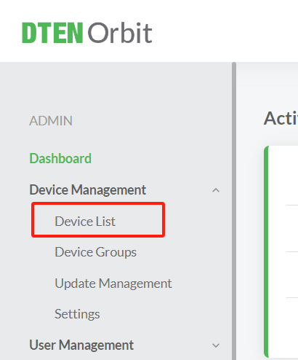Viewport: 298px width, 360px height.
Task: Go to Device Groups
Action: (x=96, y=252)
